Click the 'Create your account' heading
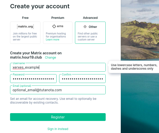 tap(40, 6)
